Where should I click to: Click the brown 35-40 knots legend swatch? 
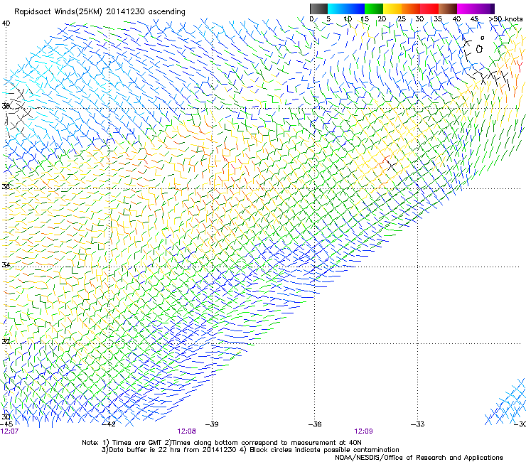[448, 9]
